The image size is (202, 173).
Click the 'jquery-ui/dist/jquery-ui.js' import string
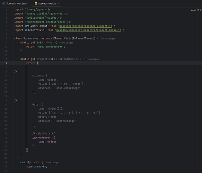click(46, 13)
